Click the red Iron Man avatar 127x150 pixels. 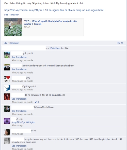(7, 97)
